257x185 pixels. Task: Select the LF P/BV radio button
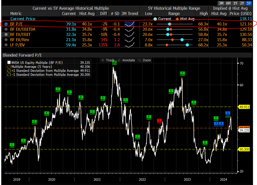click(6, 45)
